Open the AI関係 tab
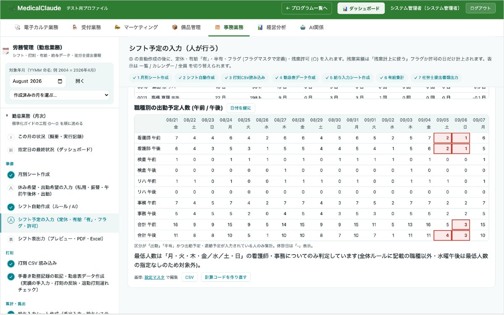The image size is (504, 315). (x=312, y=27)
